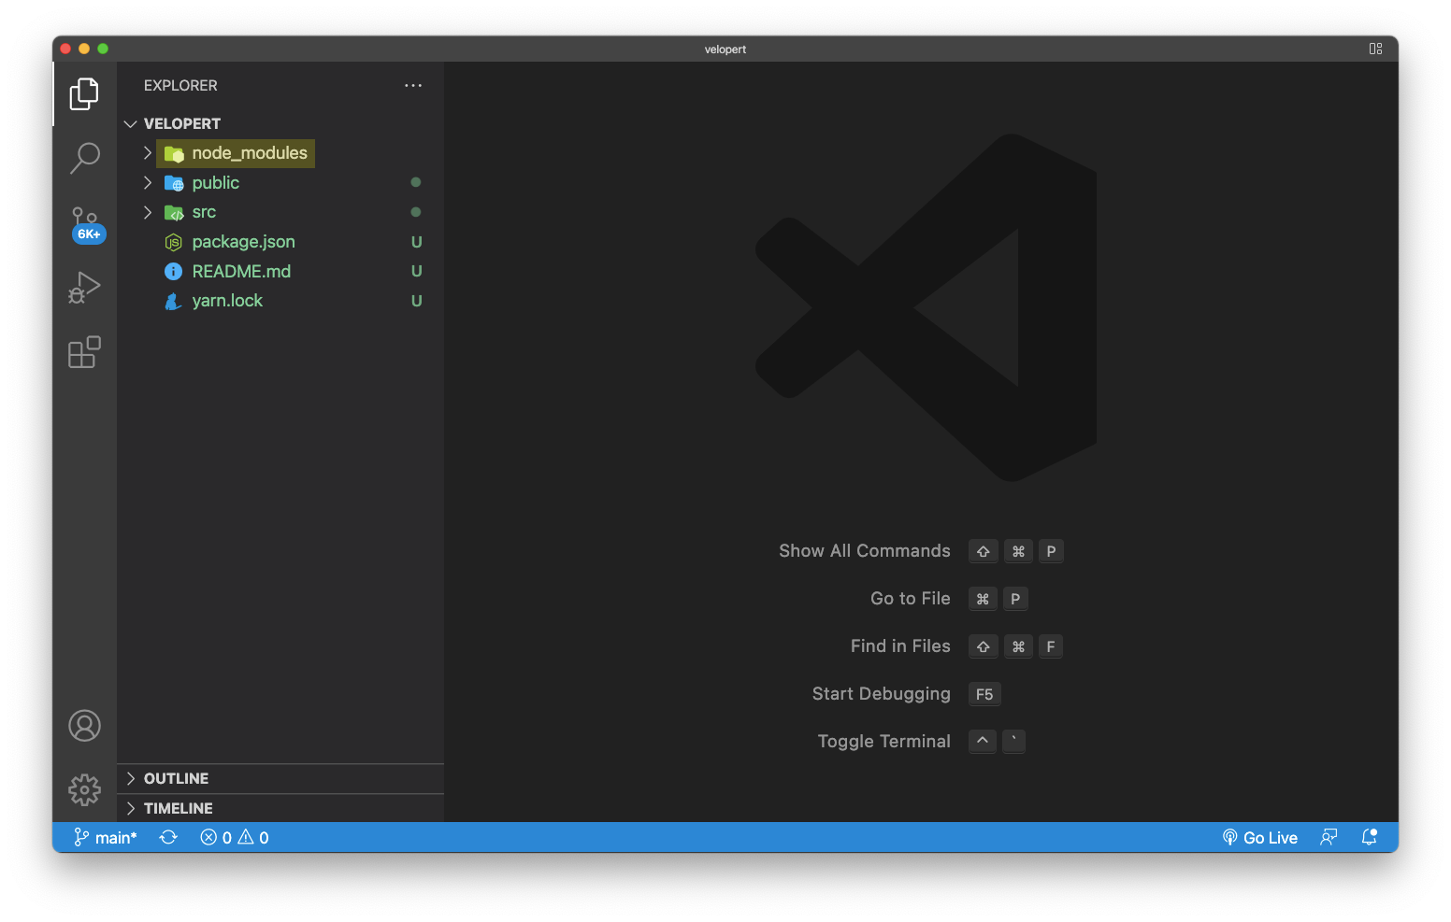Open Explorer views and more actions ellipsis

coord(413,85)
